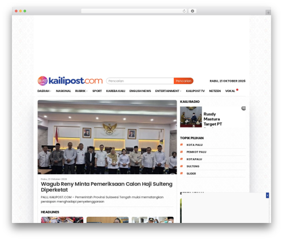Click the HEADLINES heading
This screenshot has height=240, width=283.
[x=50, y=212]
